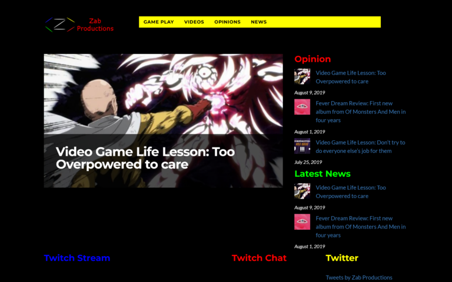This screenshot has height=282, width=452.
Task: Click the pink Fever Dream thumbnail under Latest News
Action: (x=302, y=221)
